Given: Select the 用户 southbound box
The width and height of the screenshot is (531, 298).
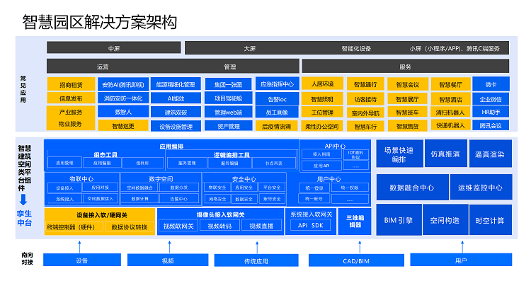Looking at the screenshot, I should pyautogui.click(x=461, y=260).
